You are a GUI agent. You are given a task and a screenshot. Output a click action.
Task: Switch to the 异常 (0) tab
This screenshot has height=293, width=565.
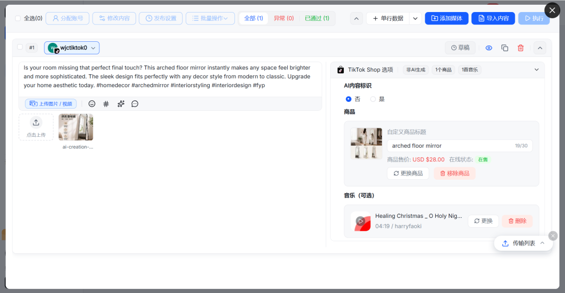[x=284, y=18]
